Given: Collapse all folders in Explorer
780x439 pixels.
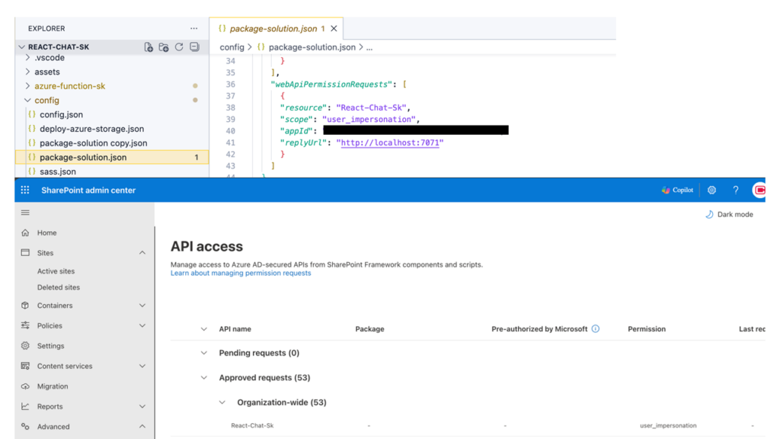Looking at the screenshot, I should (194, 47).
